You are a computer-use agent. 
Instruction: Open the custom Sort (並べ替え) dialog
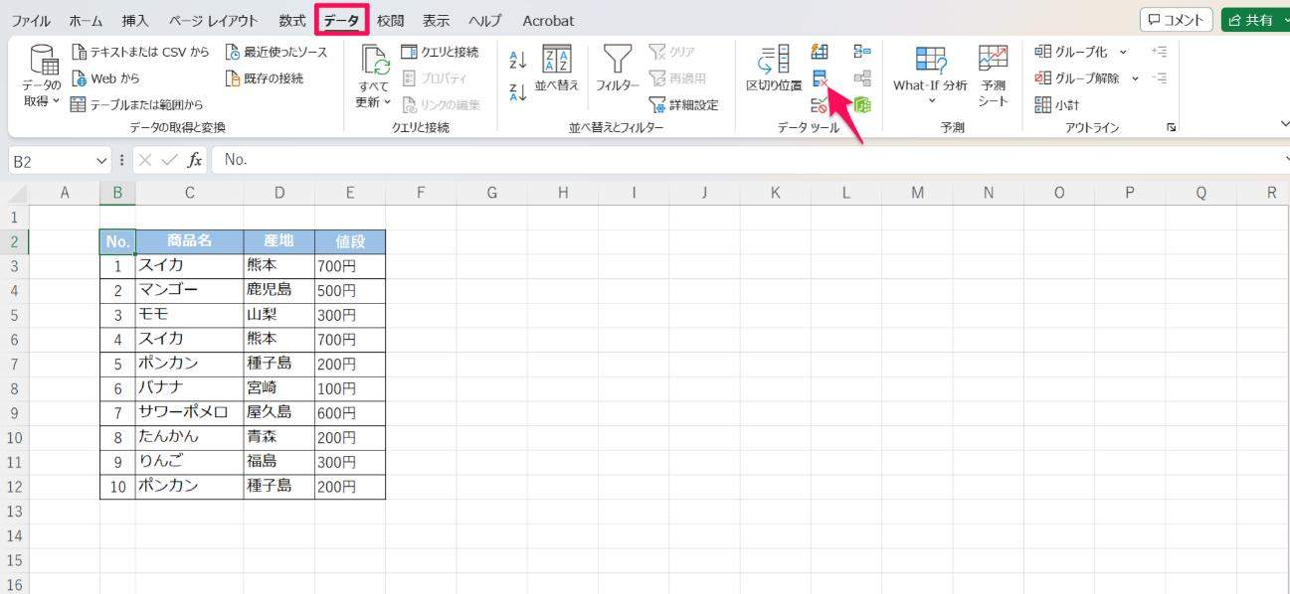[x=556, y=69]
